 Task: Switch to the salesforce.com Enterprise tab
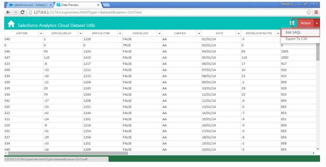30,5
